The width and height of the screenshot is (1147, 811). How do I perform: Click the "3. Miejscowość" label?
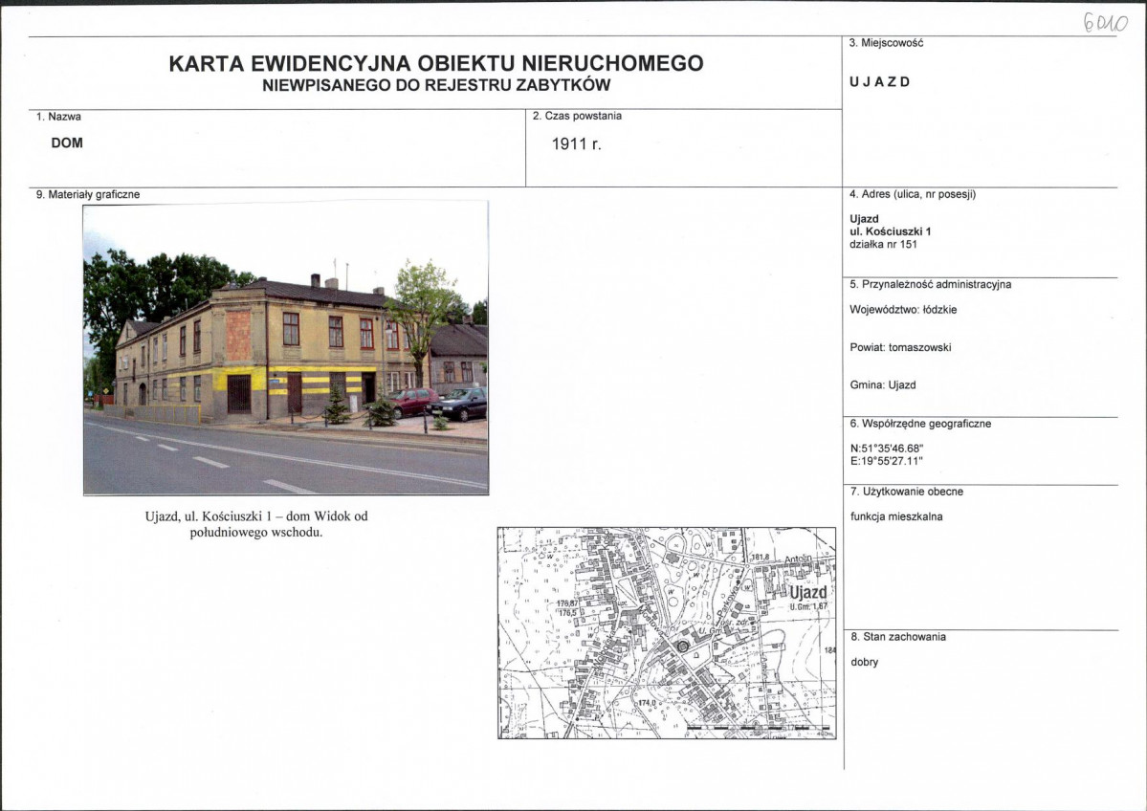[886, 43]
